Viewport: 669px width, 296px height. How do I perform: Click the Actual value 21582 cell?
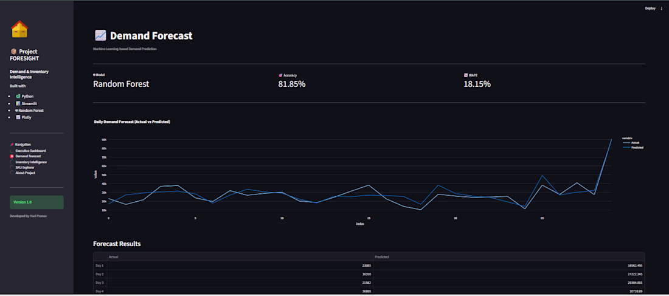click(x=240, y=283)
